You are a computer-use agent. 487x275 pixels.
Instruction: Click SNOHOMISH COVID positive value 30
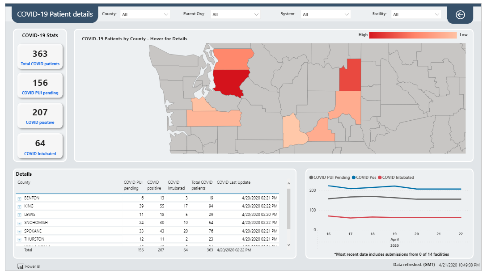(162, 223)
